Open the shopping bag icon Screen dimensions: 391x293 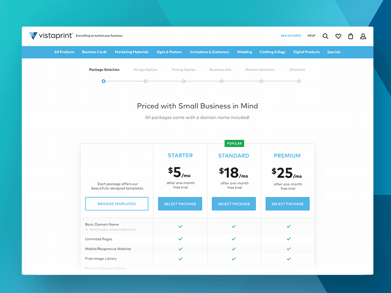click(350, 36)
